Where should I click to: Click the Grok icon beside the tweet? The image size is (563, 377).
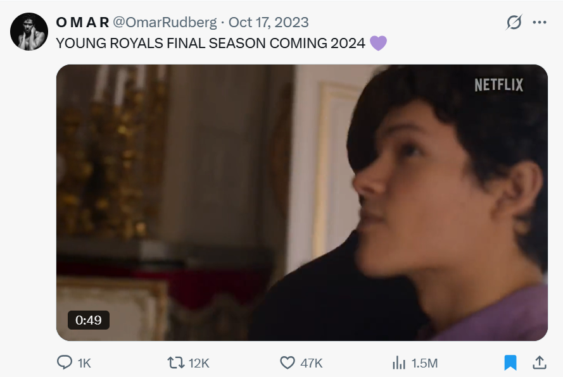514,23
